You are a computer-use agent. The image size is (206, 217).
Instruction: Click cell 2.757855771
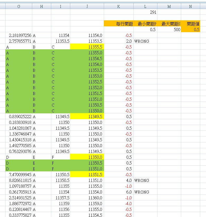coord(19,41)
